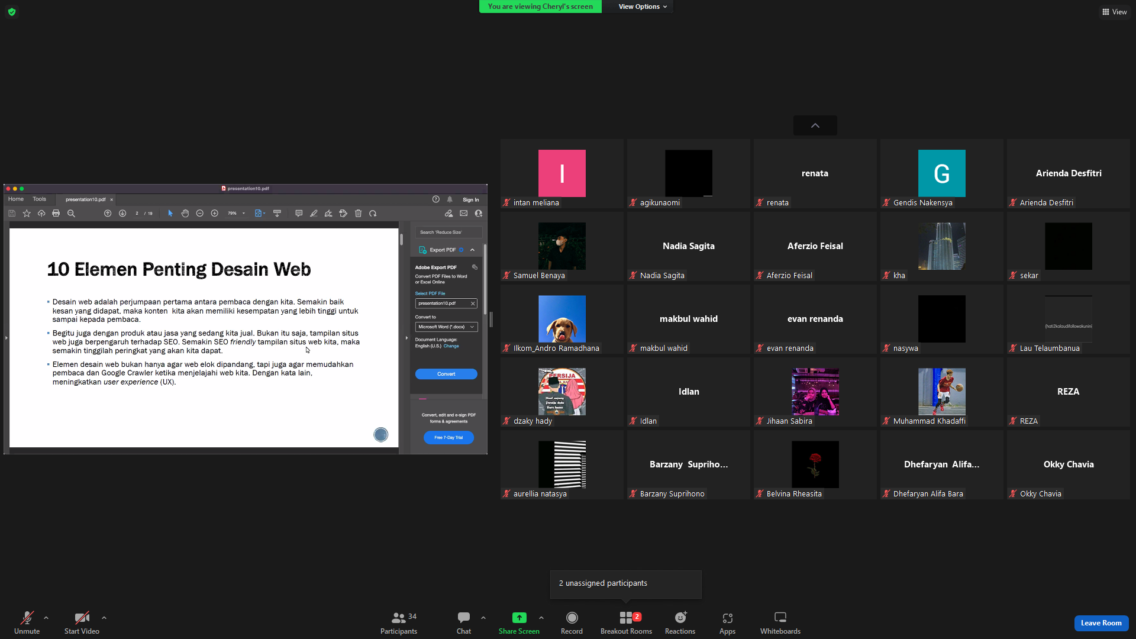Expand chat options arrow next to Chat
1136x639 pixels.
(483, 618)
